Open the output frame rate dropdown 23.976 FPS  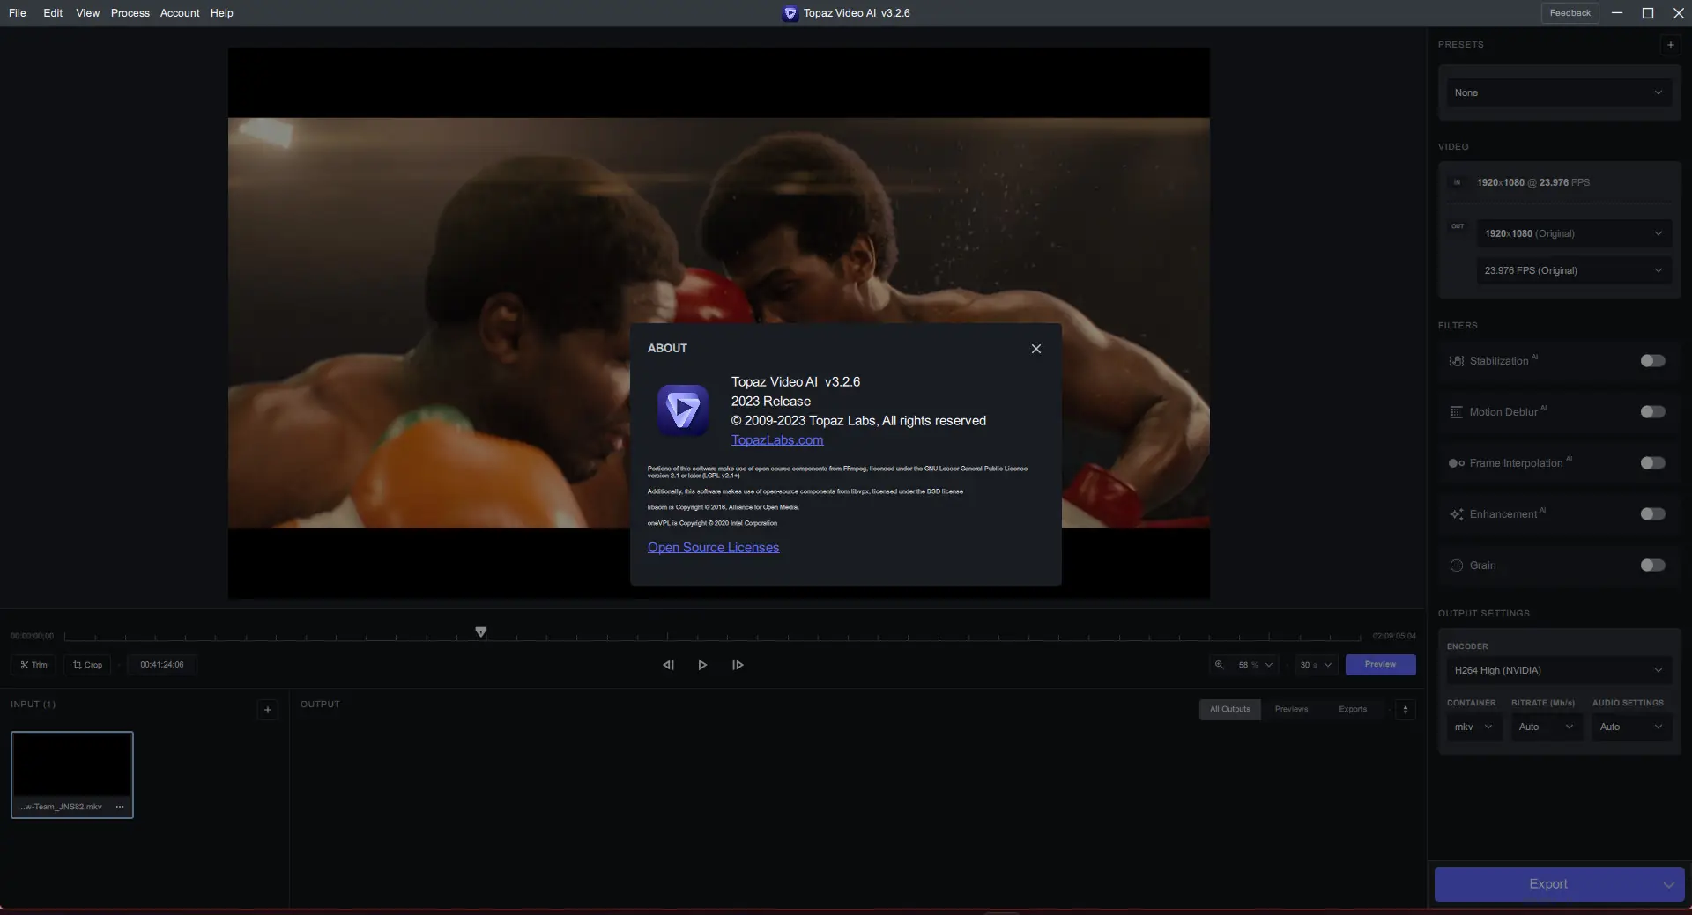tap(1574, 270)
